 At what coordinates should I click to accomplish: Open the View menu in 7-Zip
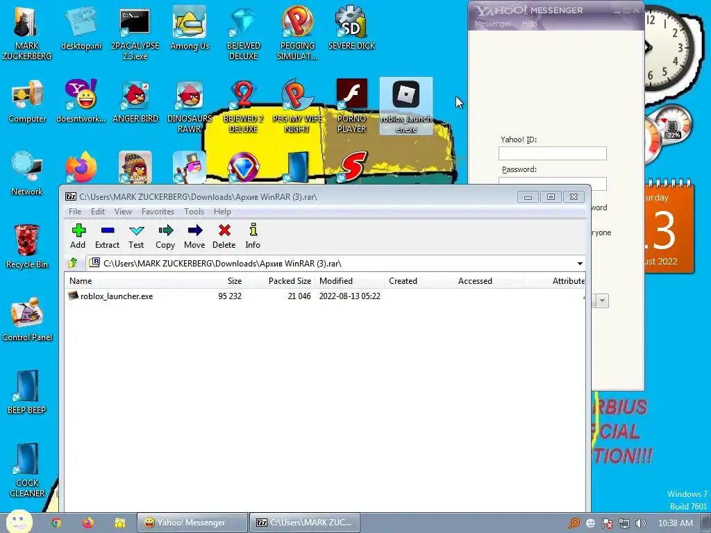[123, 212]
